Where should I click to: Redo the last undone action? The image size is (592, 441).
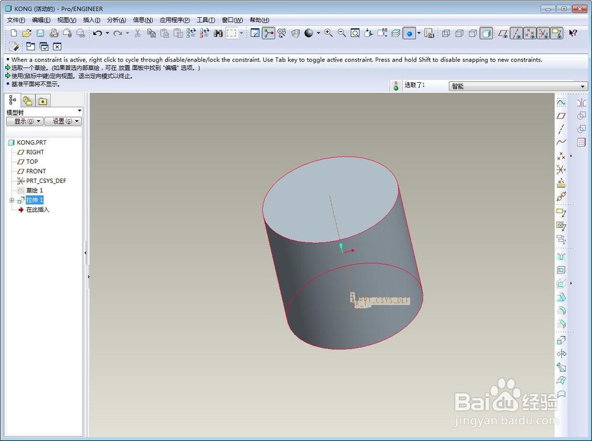[x=117, y=33]
